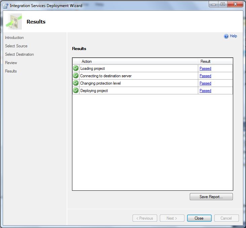The height and width of the screenshot is (228, 246).
Task: Click the Next button
Action: (172, 218)
